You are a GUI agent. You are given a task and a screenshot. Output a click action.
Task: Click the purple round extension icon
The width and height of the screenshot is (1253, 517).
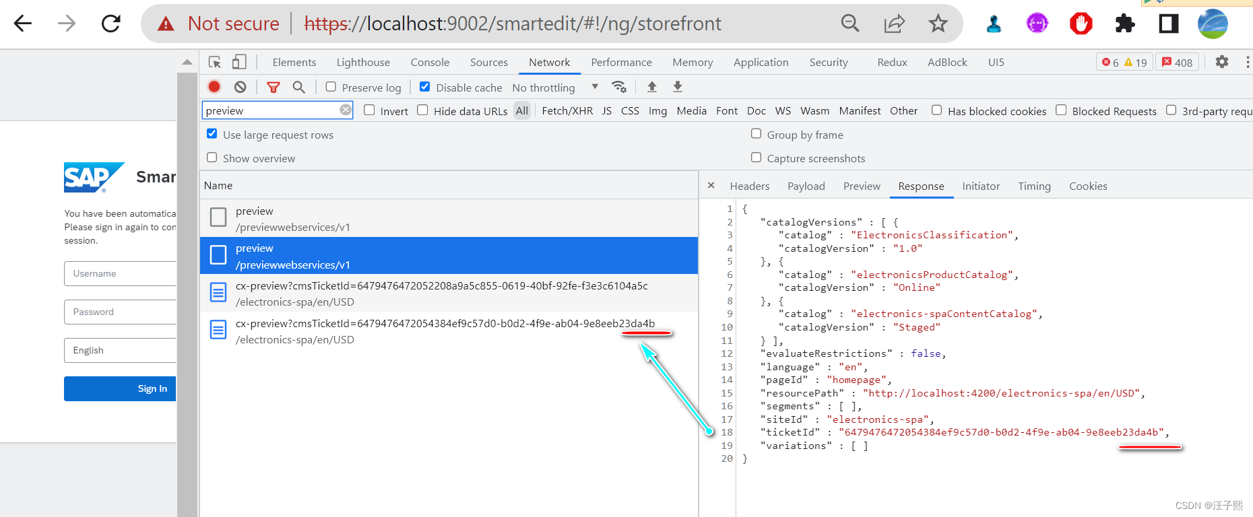point(1037,24)
